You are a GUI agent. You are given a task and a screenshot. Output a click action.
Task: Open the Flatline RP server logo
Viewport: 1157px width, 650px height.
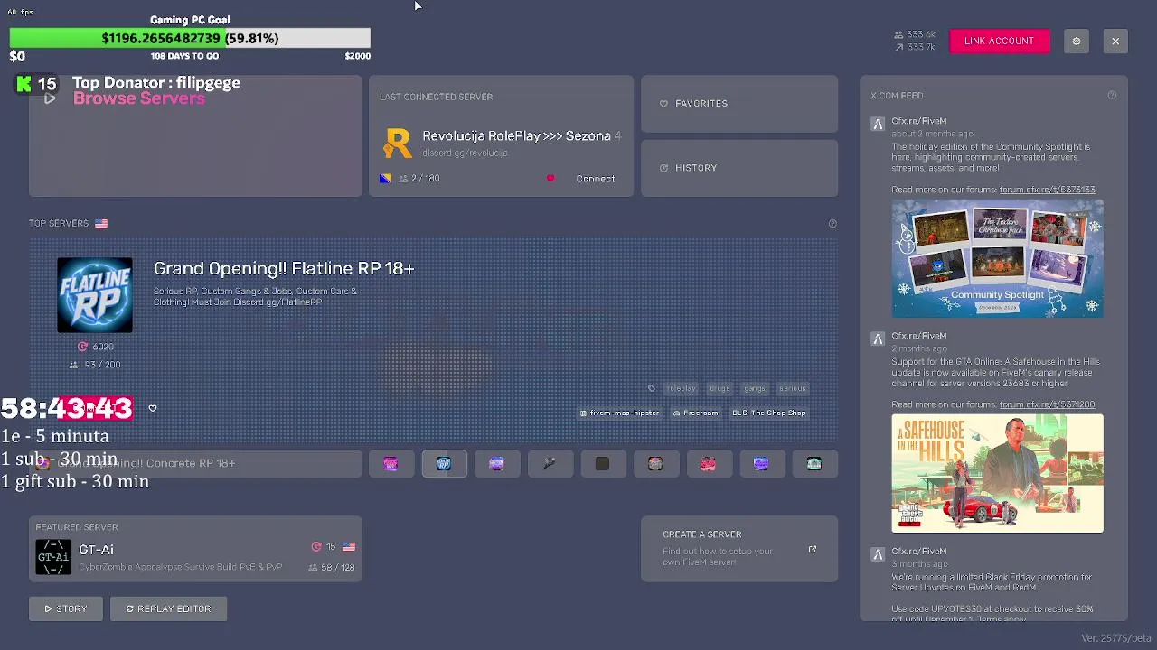[95, 295]
